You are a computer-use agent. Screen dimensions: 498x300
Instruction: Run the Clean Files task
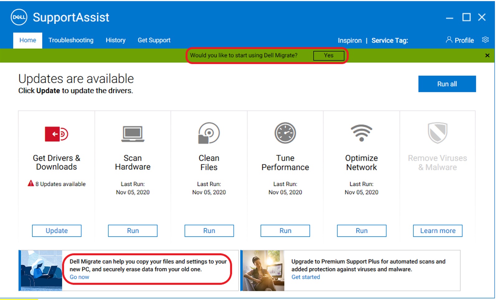click(x=209, y=231)
